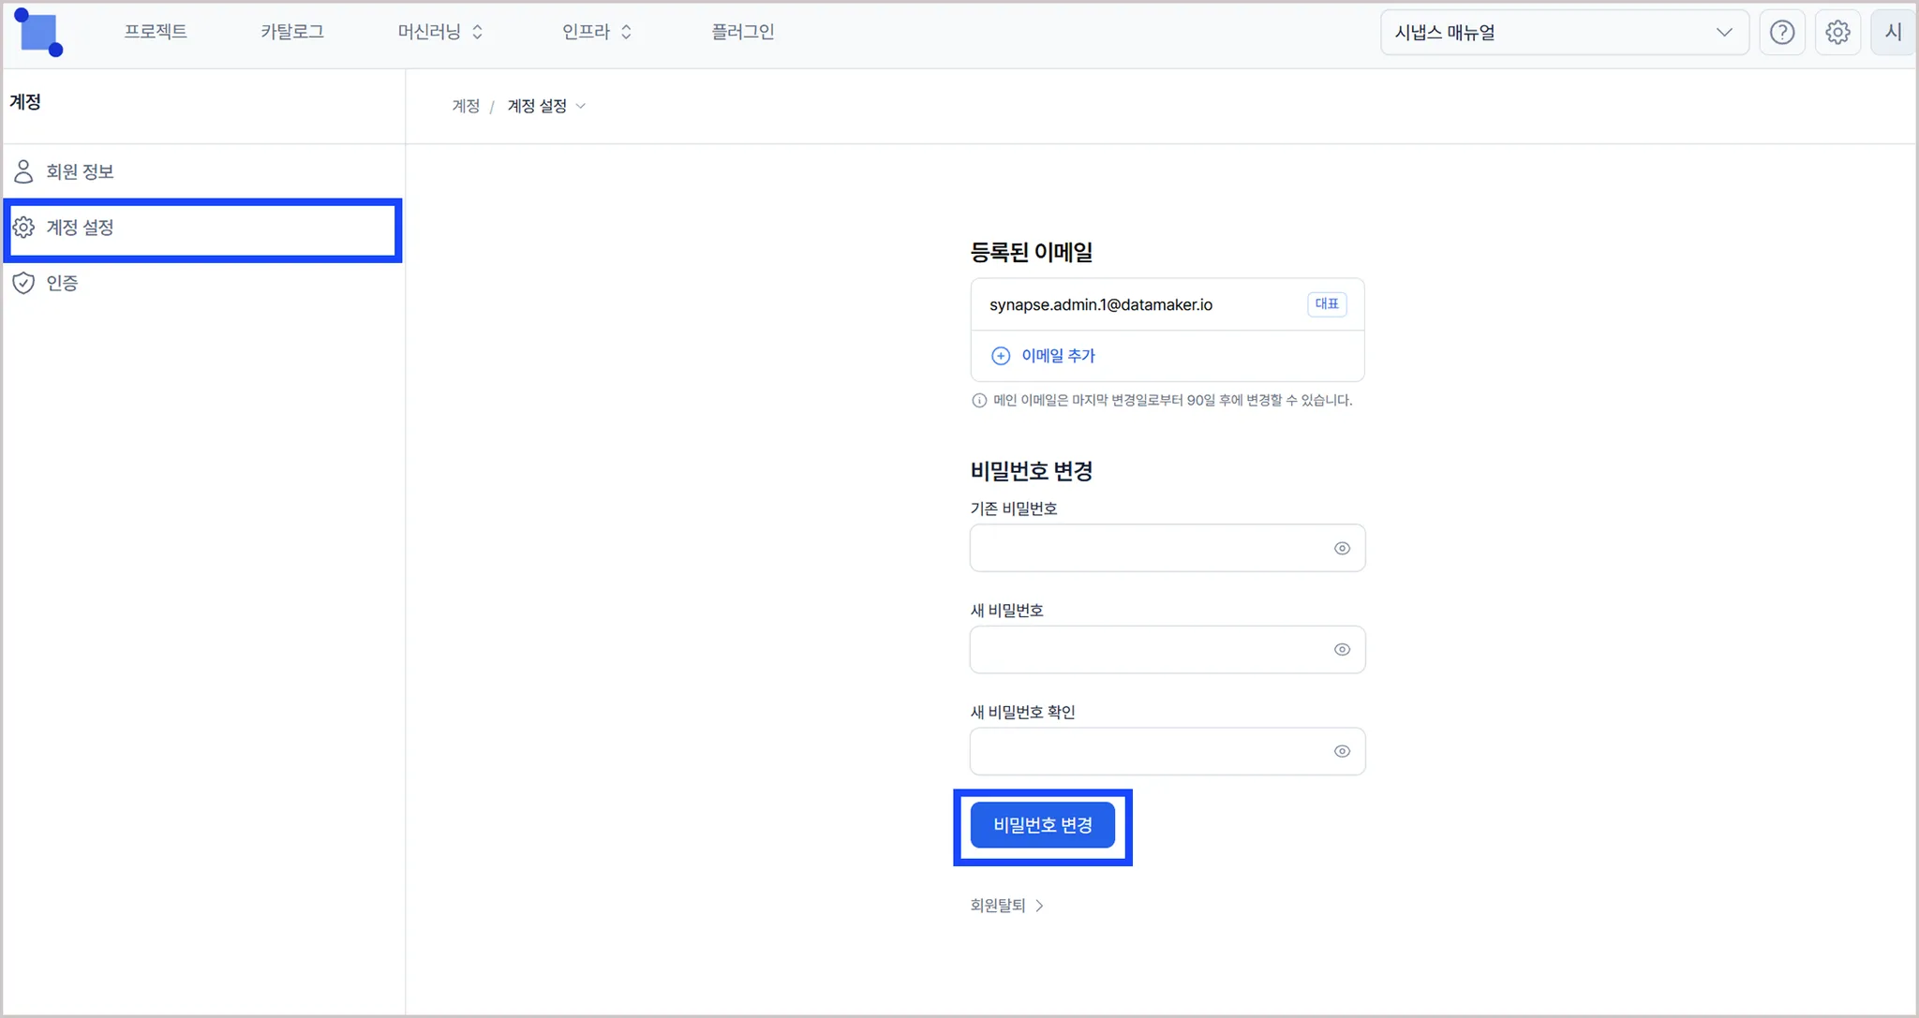Open the help question mark icon
1919x1018 pixels.
point(1781,33)
